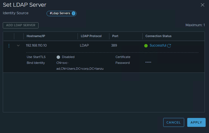Screen dimensions: 209x133
Task: Click the green connection status indicator
Action: tap(146, 46)
